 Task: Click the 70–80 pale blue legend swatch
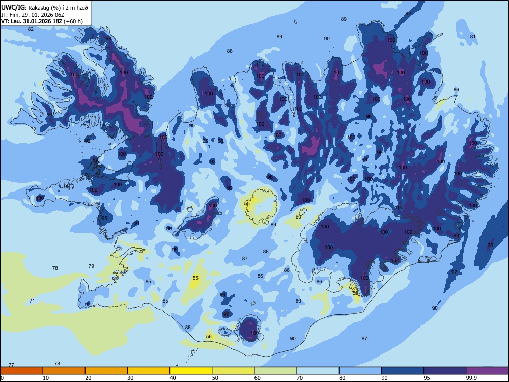318,371
